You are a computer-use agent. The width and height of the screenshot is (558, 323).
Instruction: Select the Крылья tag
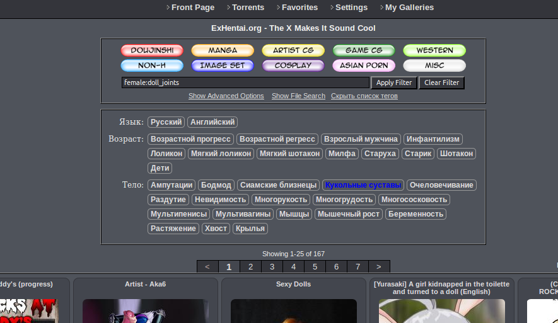point(250,229)
